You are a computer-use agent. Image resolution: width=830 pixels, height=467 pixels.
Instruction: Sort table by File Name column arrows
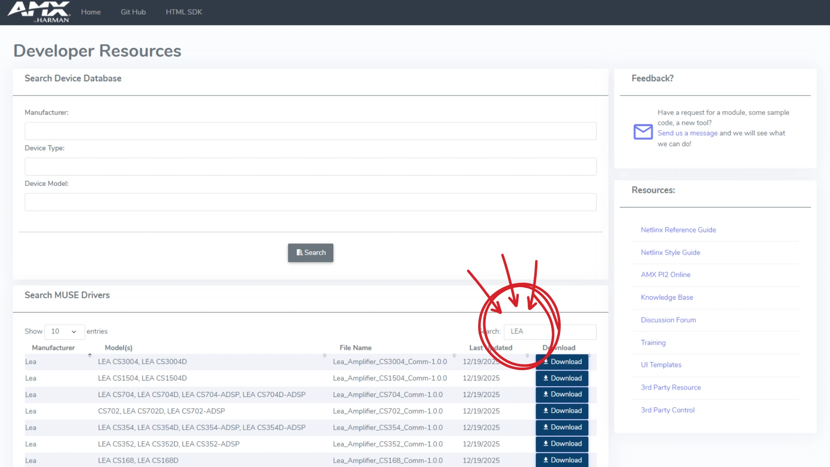(x=454, y=355)
